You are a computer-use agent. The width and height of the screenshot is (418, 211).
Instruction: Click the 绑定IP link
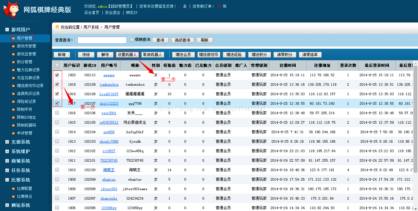click(x=132, y=13)
